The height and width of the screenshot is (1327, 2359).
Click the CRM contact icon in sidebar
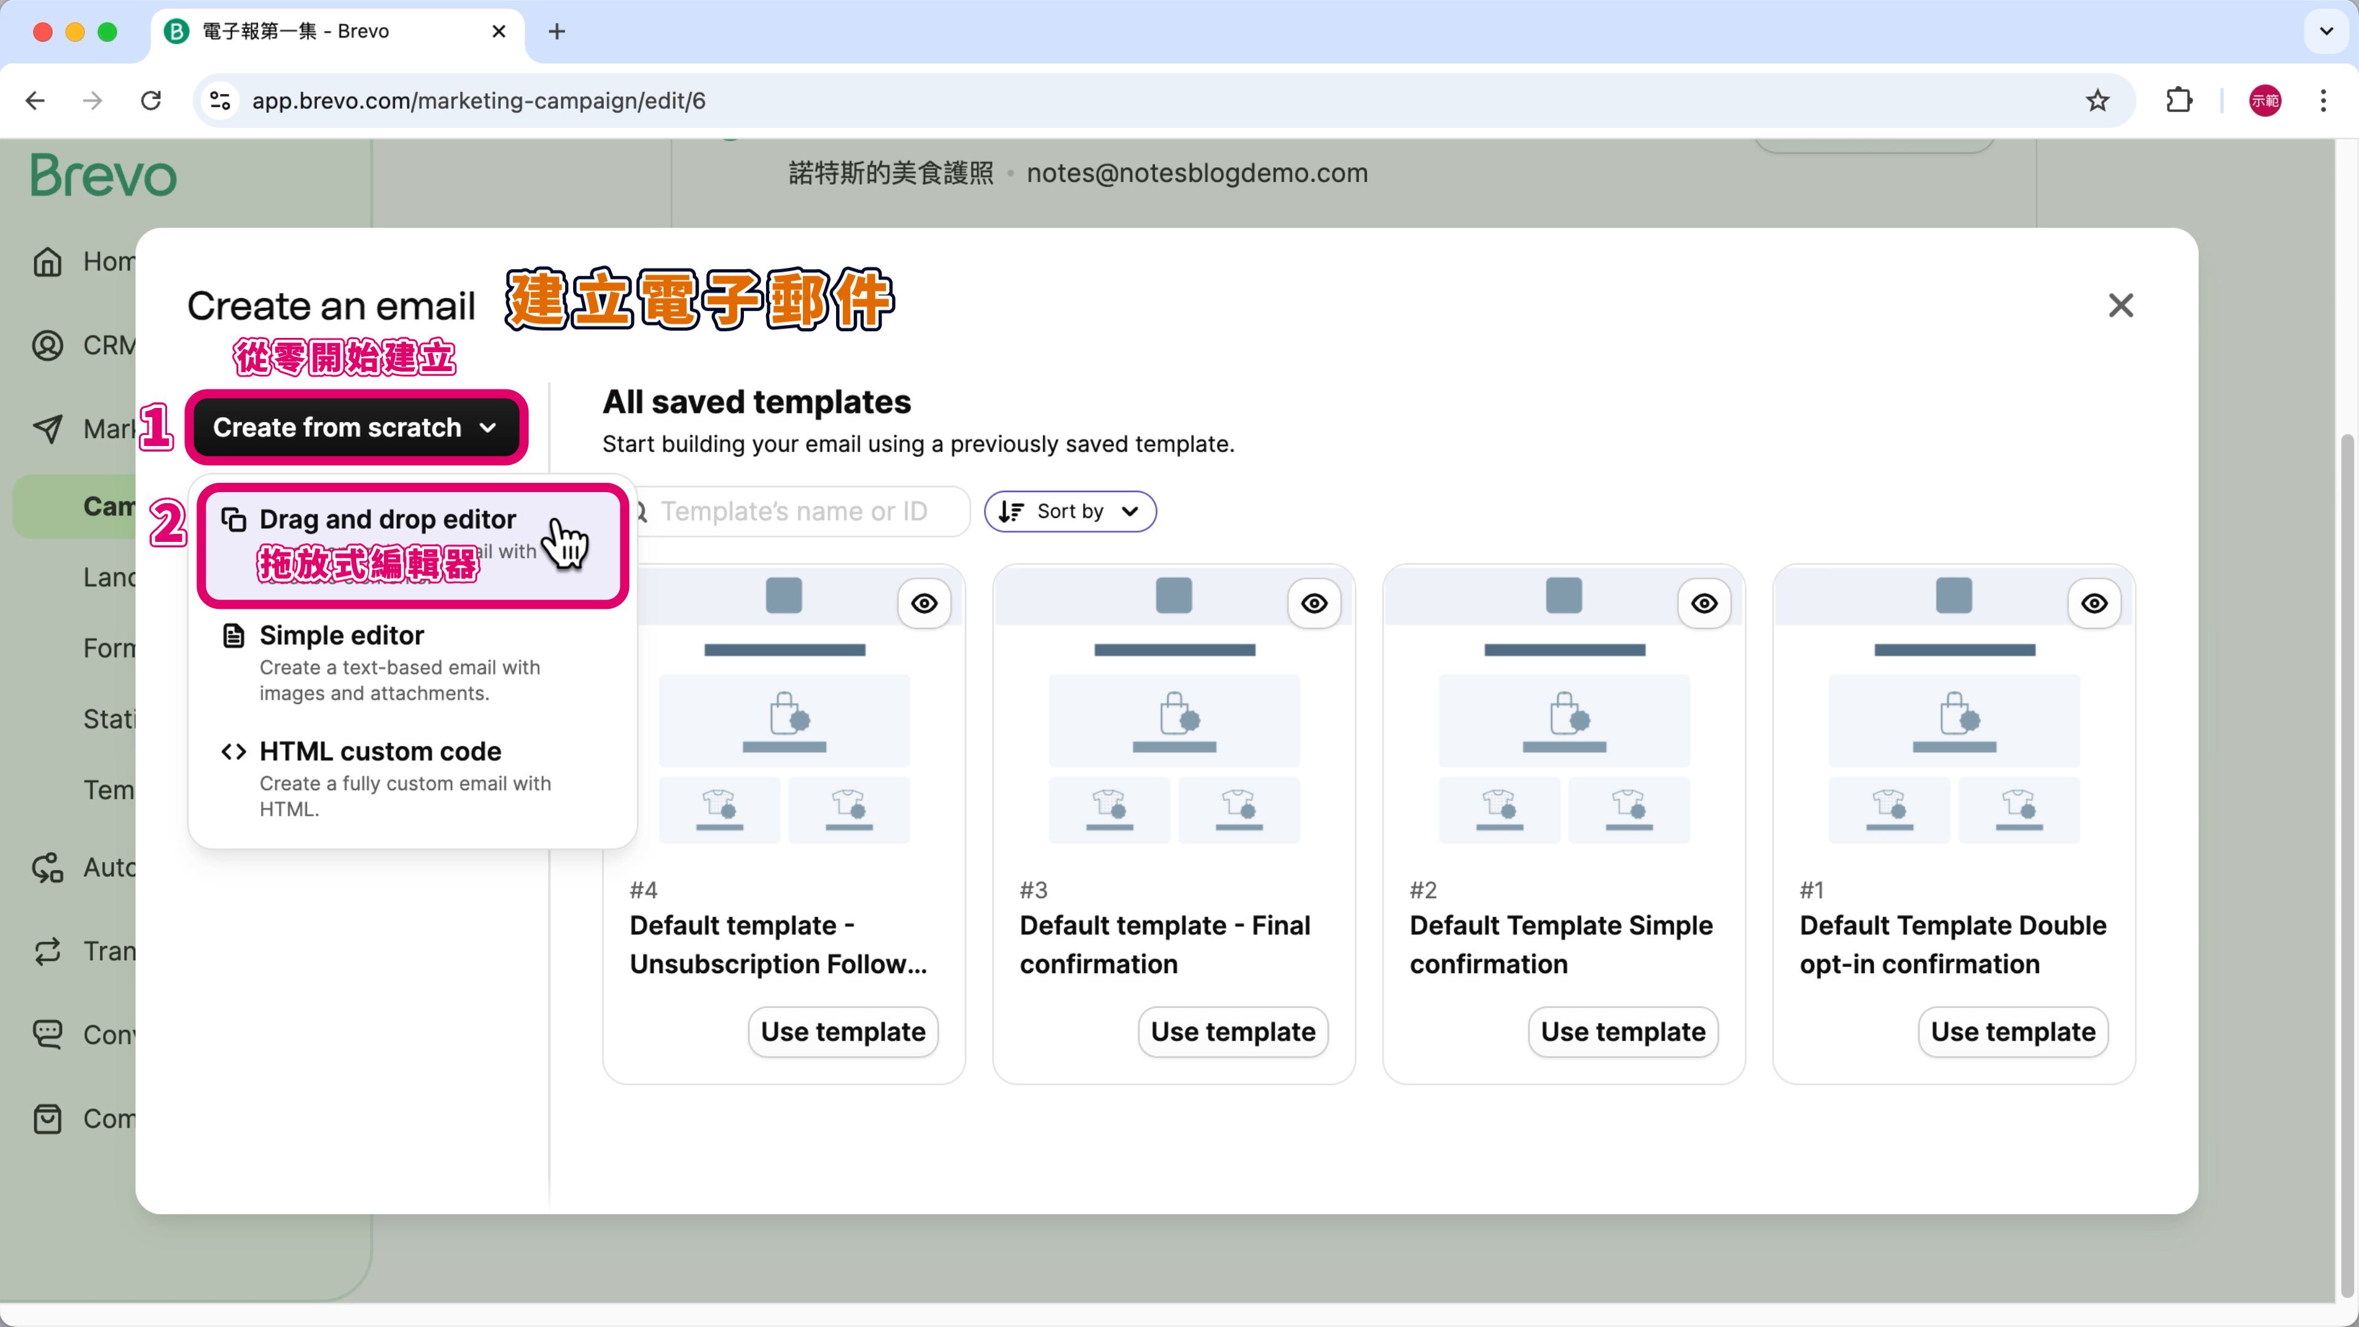click(x=48, y=345)
